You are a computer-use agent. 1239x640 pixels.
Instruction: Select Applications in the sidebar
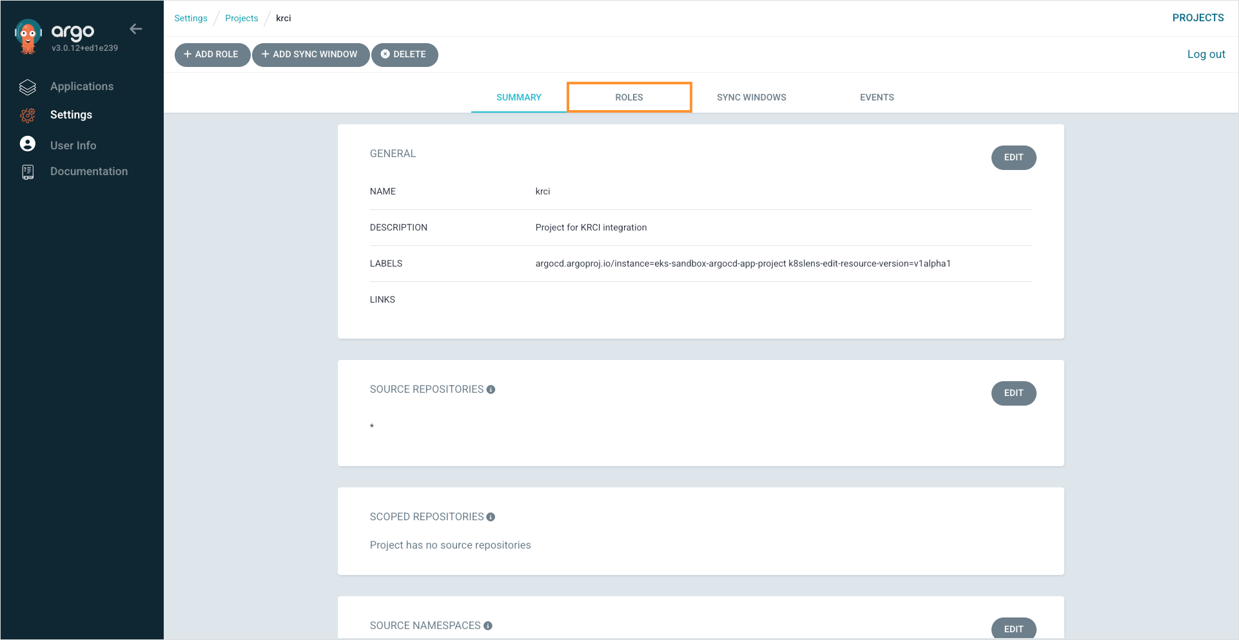(82, 86)
